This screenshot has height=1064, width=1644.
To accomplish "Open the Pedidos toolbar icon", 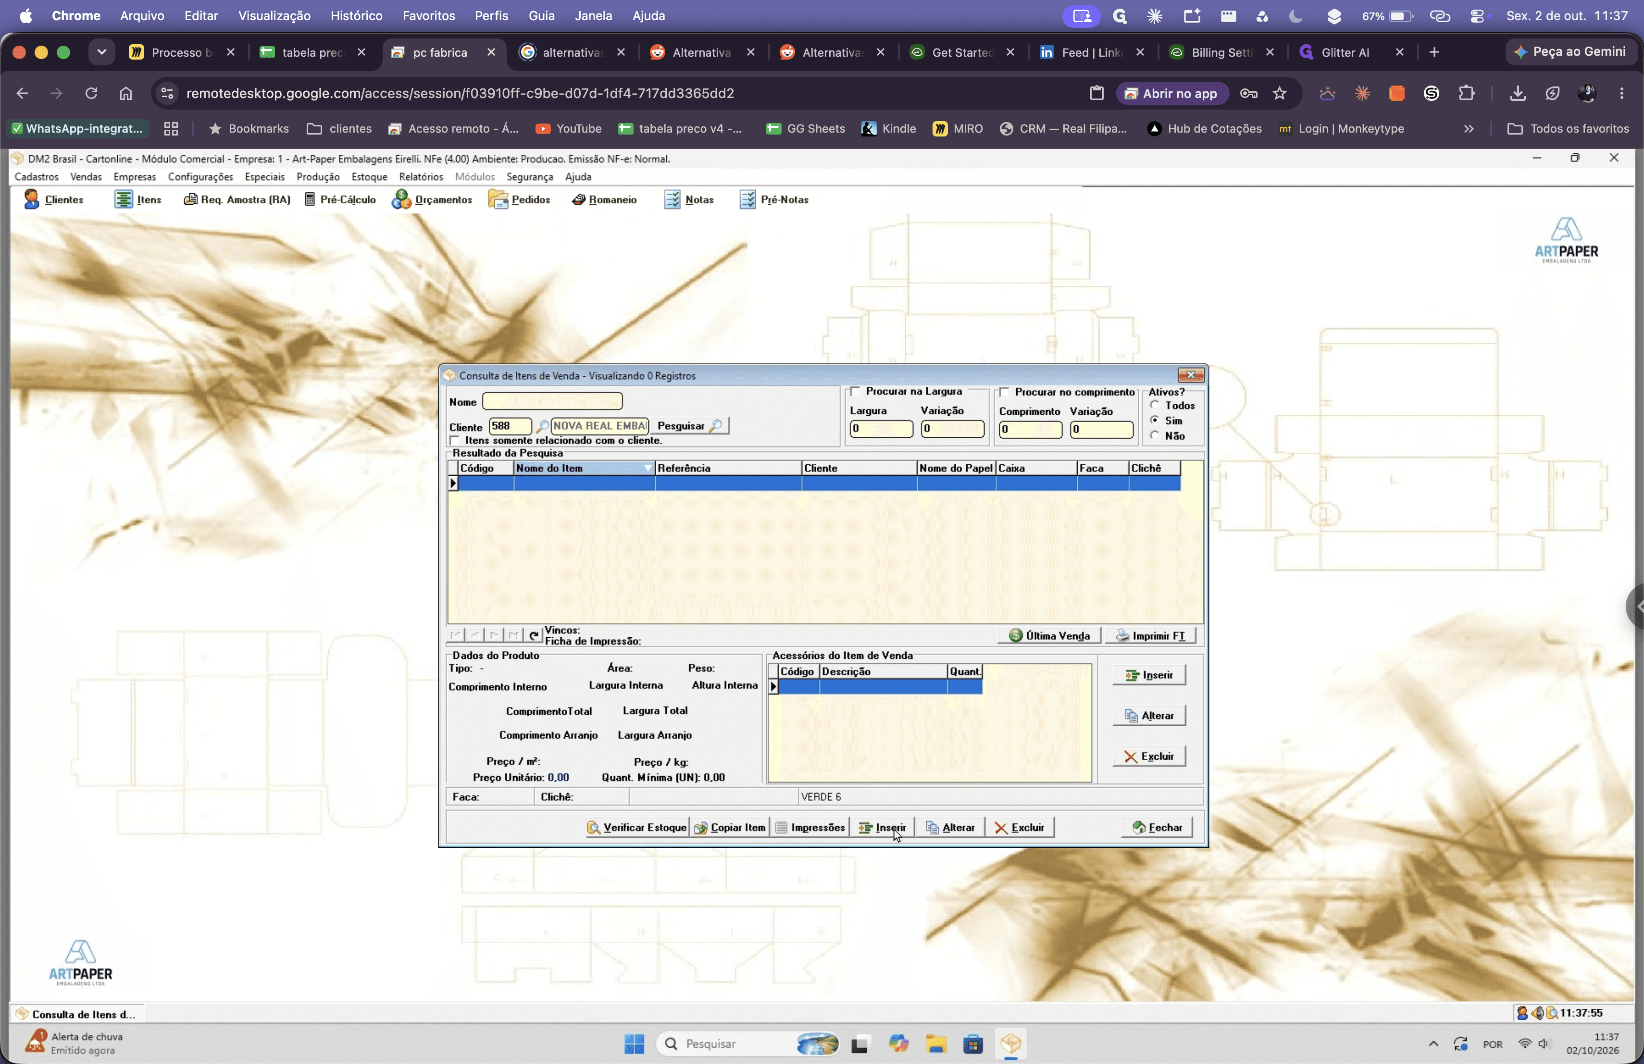I will coord(519,199).
